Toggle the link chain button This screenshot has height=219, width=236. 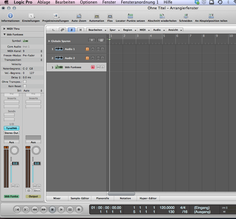point(62,30)
